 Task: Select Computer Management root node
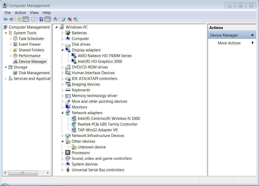(x=29, y=27)
